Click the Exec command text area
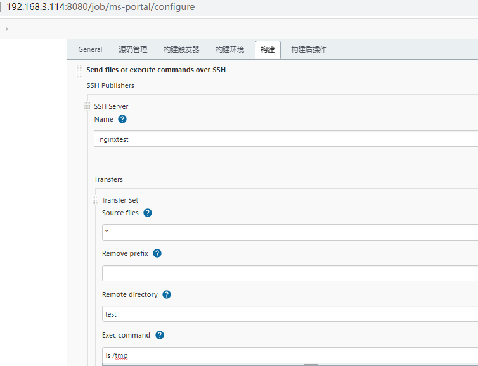 pyautogui.click(x=290, y=355)
